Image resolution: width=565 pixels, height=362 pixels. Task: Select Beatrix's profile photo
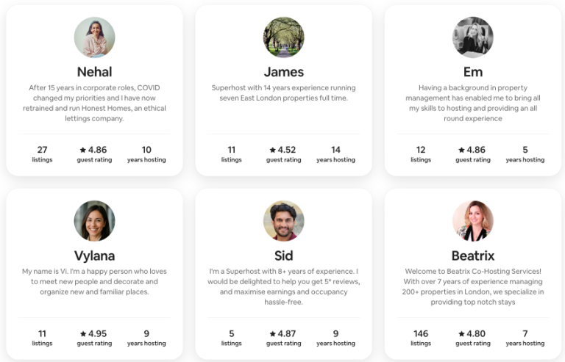[473, 221]
